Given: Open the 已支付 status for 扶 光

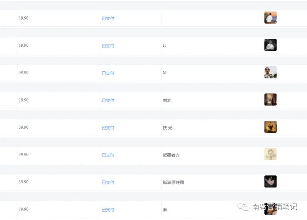Looking at the screenshot, I should [x=108, y=128].
